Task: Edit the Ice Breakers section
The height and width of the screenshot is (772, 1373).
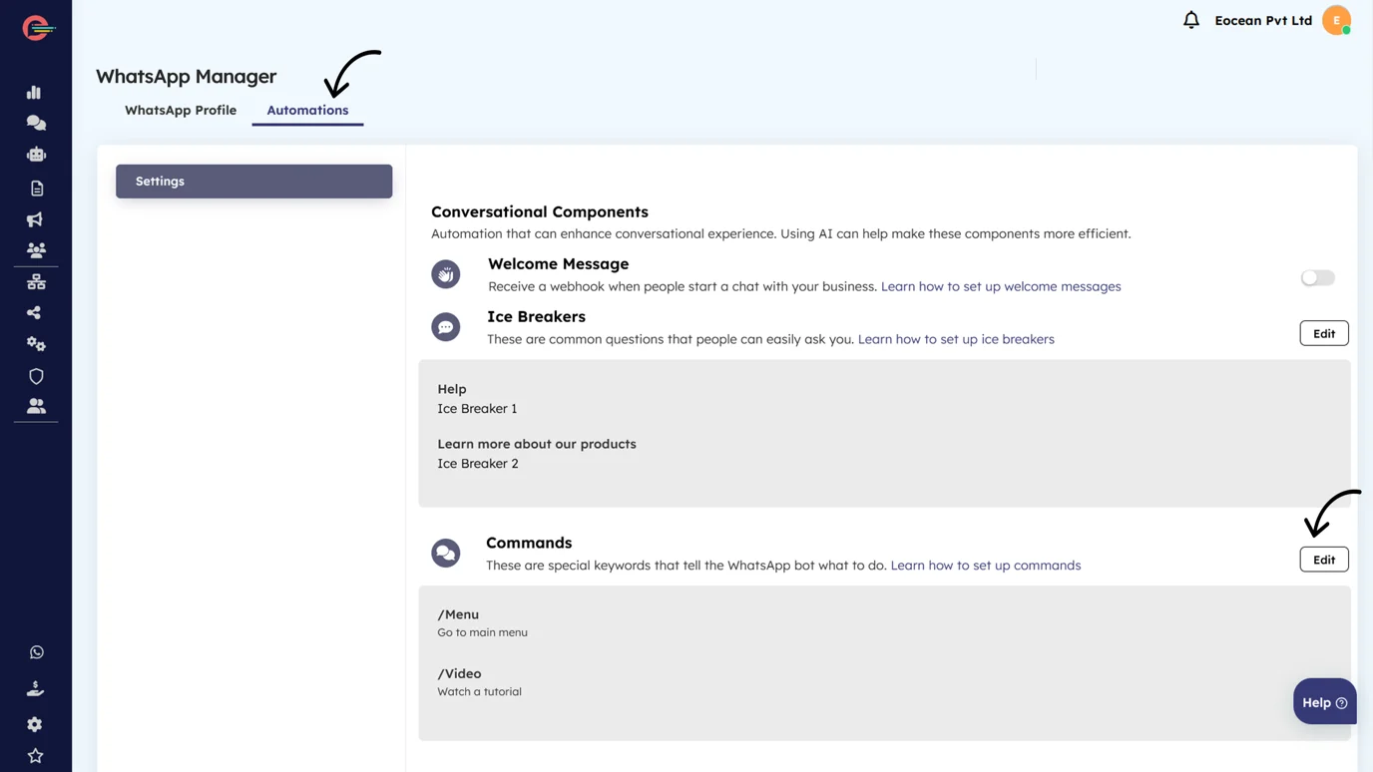Action: pos(1323,333)
